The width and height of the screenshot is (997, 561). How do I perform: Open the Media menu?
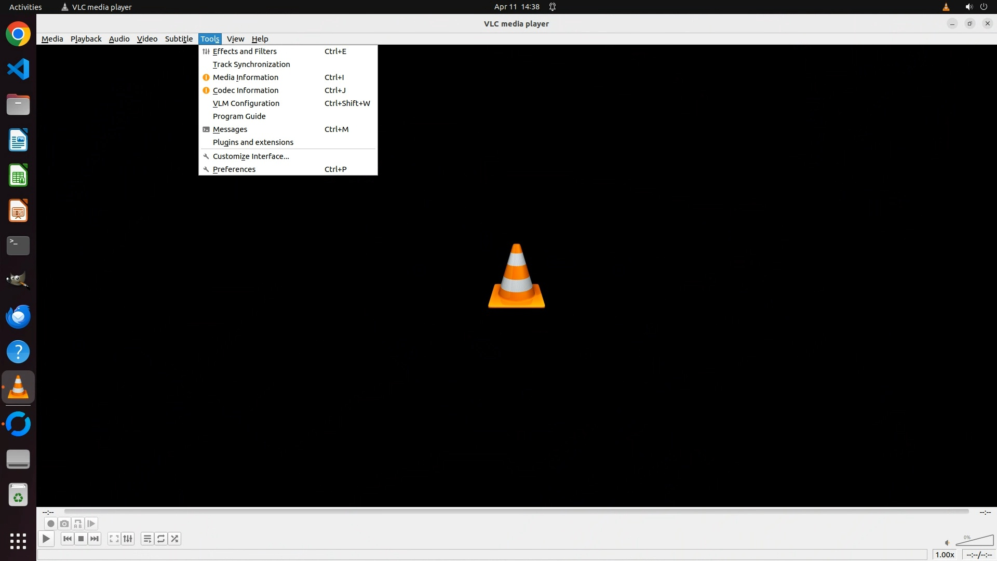(x=52, y=39)
